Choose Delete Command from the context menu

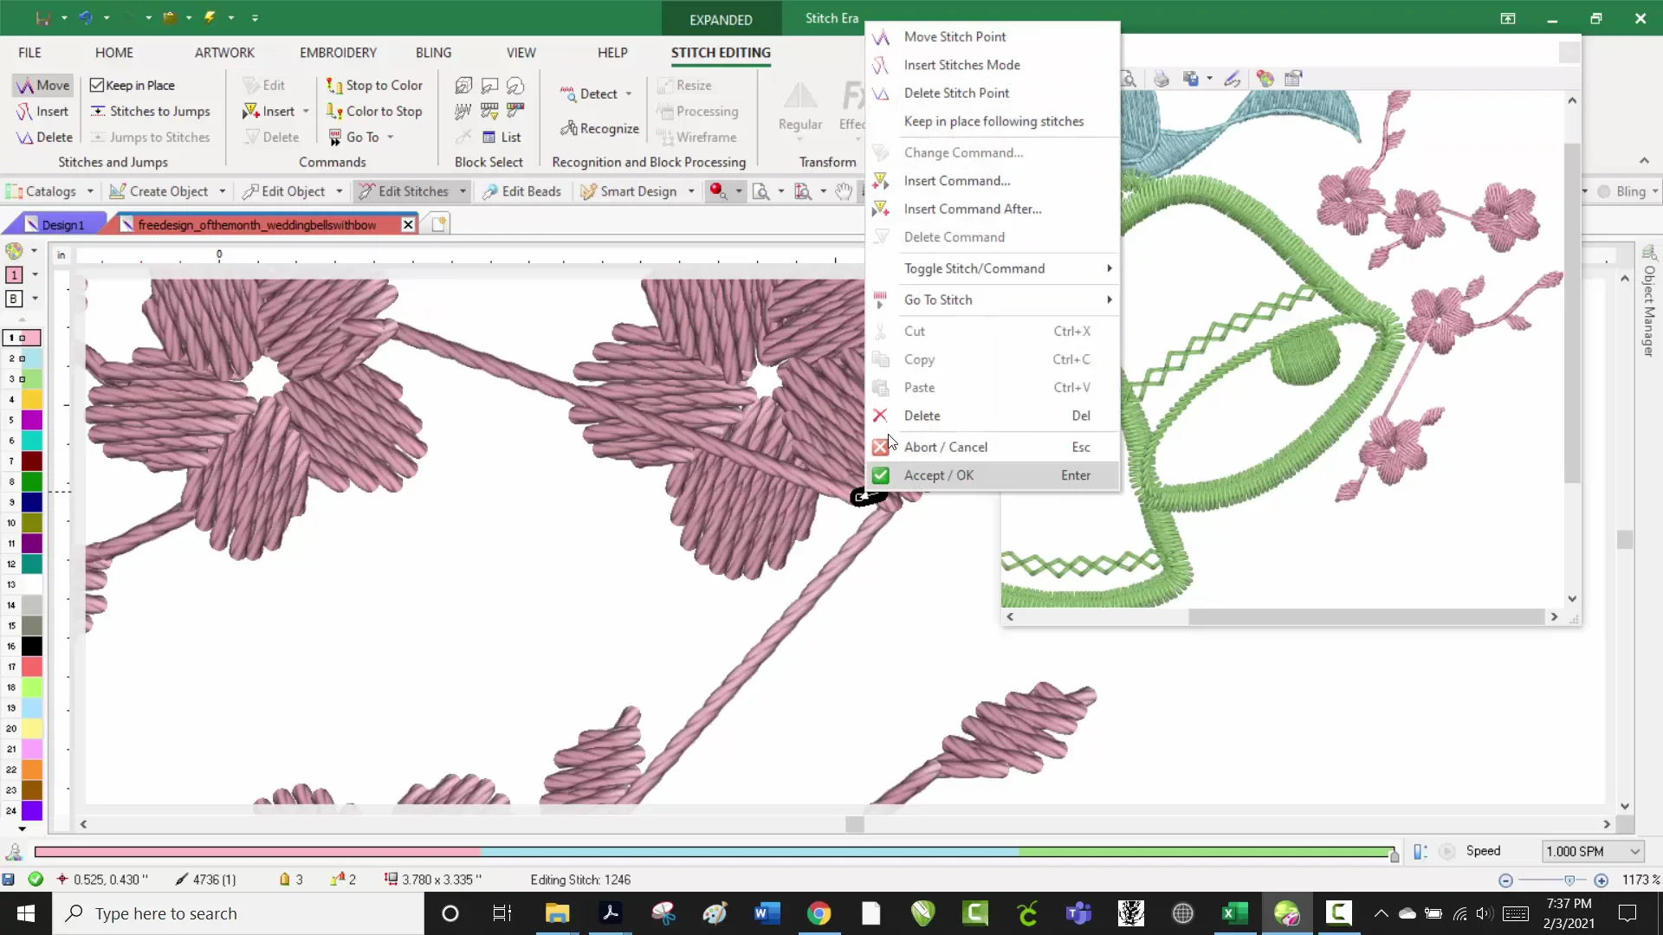pos(954,236)
